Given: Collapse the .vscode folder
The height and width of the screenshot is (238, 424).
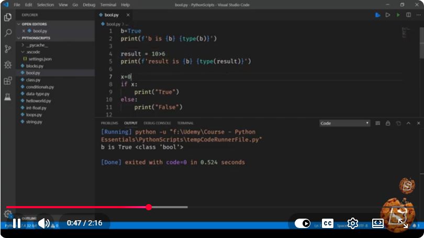Looking at the screenshot, I should pos(32,52).
